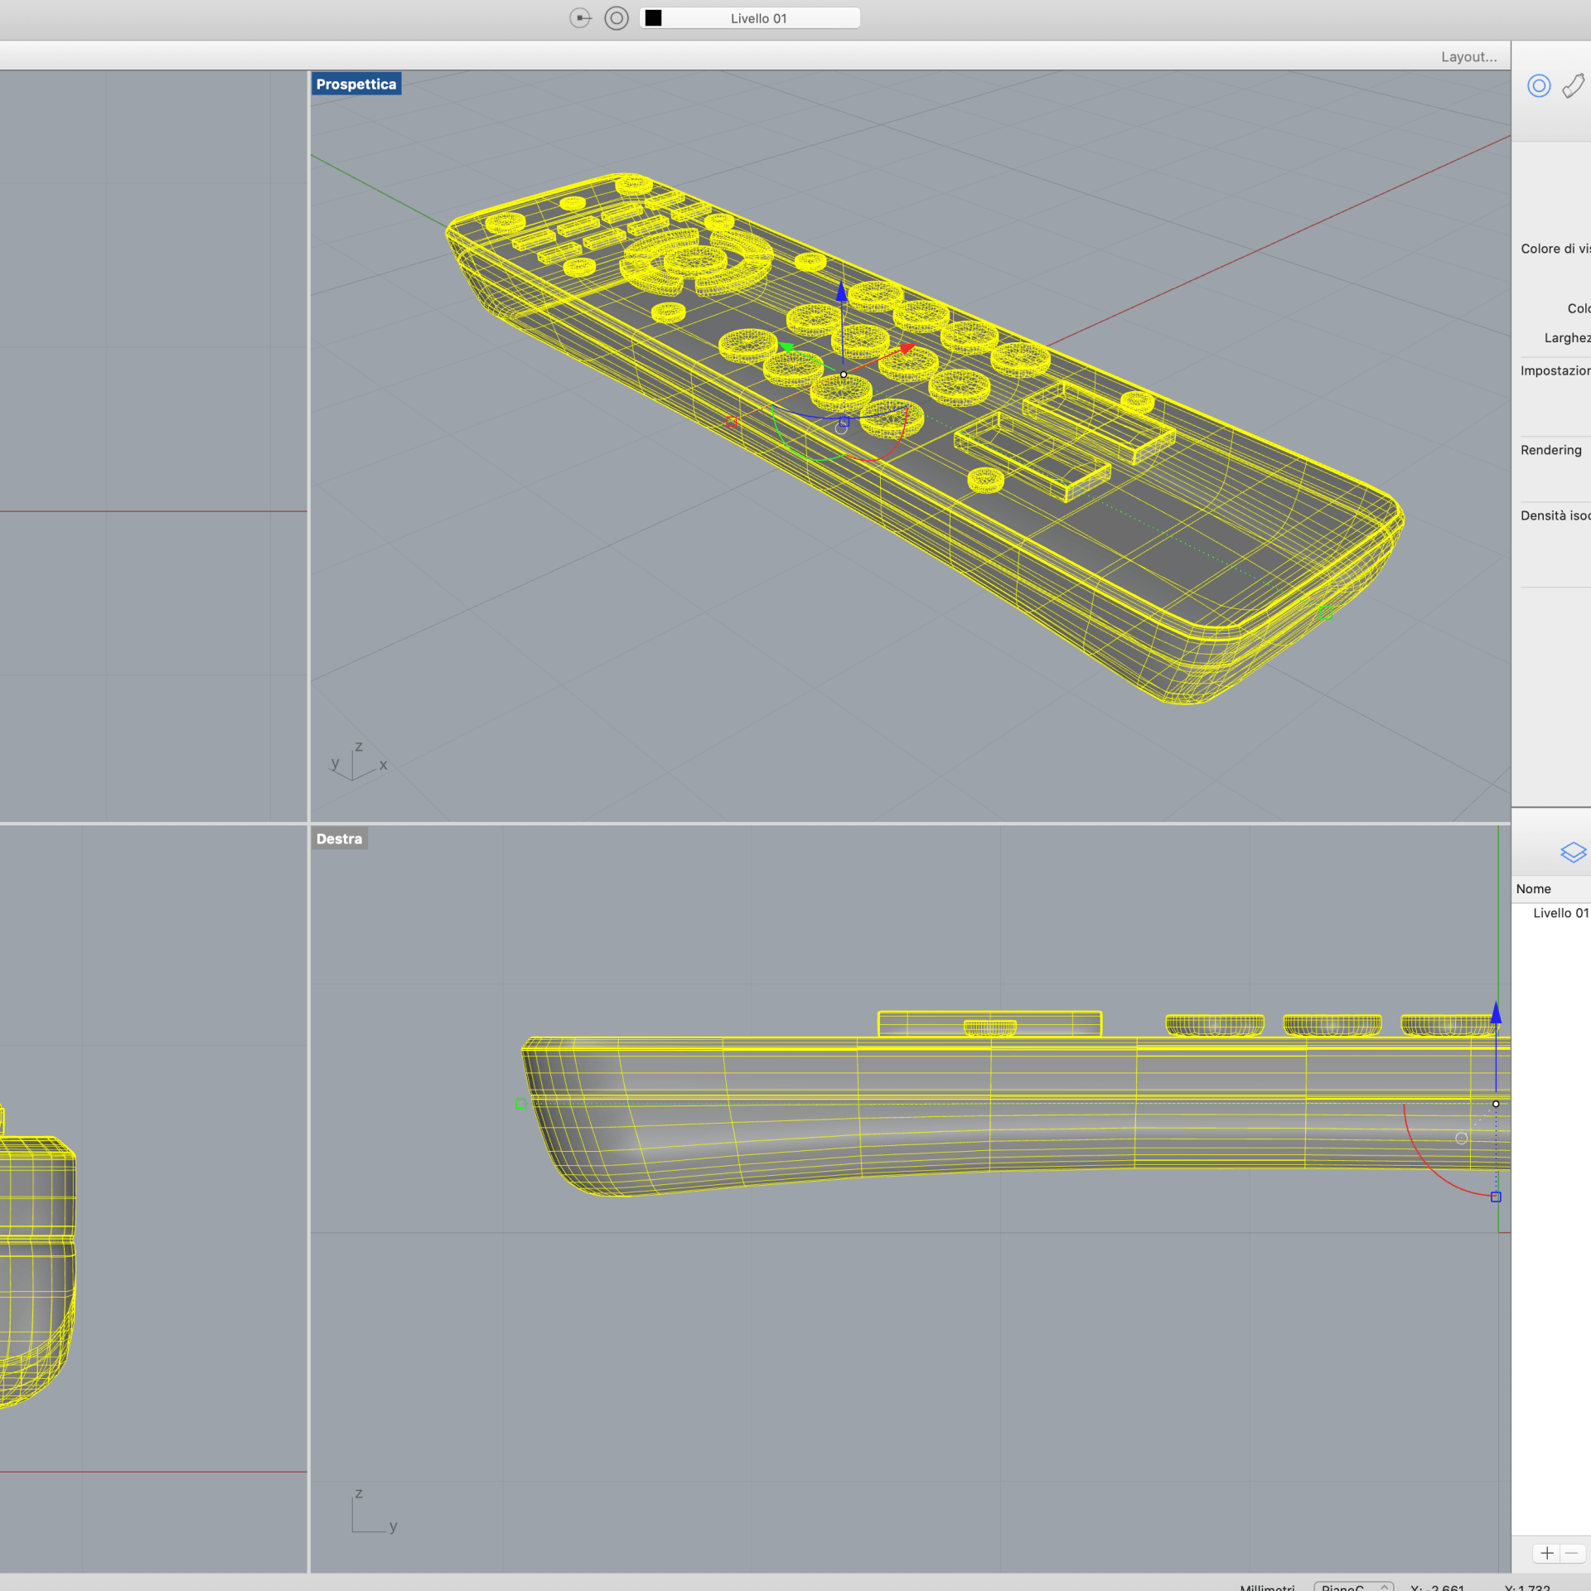Click the black layer color swatch in toolbar
This screenshot has width=1591, height=1591.
click(x=654, y=18)
